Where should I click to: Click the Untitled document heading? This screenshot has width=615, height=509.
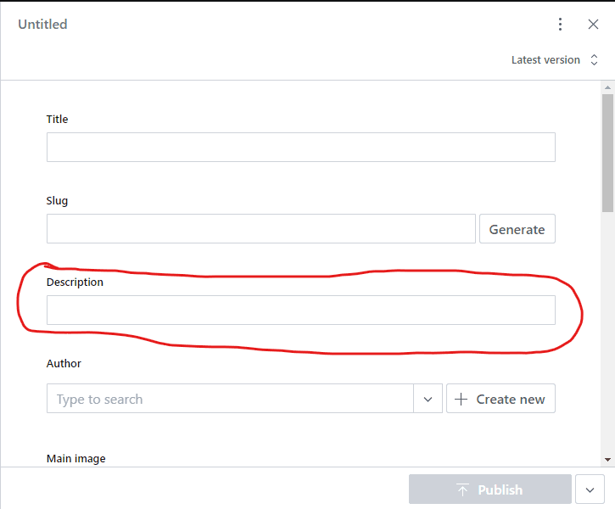click(x=42, y=25)
